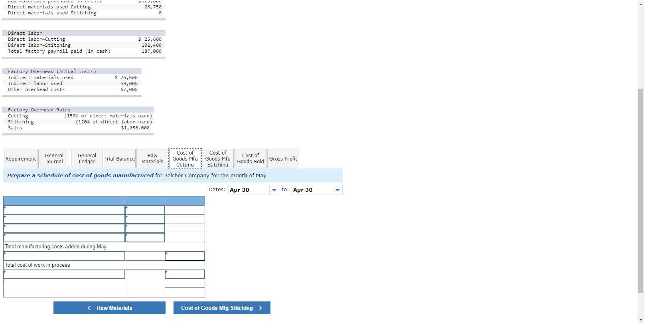Image resolution: width=645 pixels, height=325 pixels.
Task: Click the '187,000' payroll value
Action: [x=152, y=51]
